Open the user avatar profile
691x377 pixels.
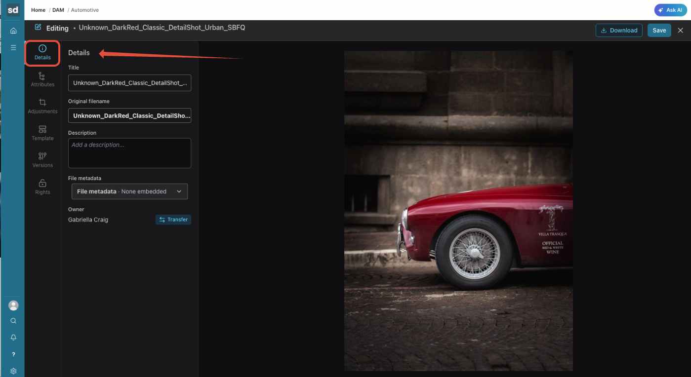pos(13,305)
